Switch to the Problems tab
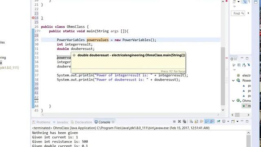 pyautogui.click(x=41, y=122)
